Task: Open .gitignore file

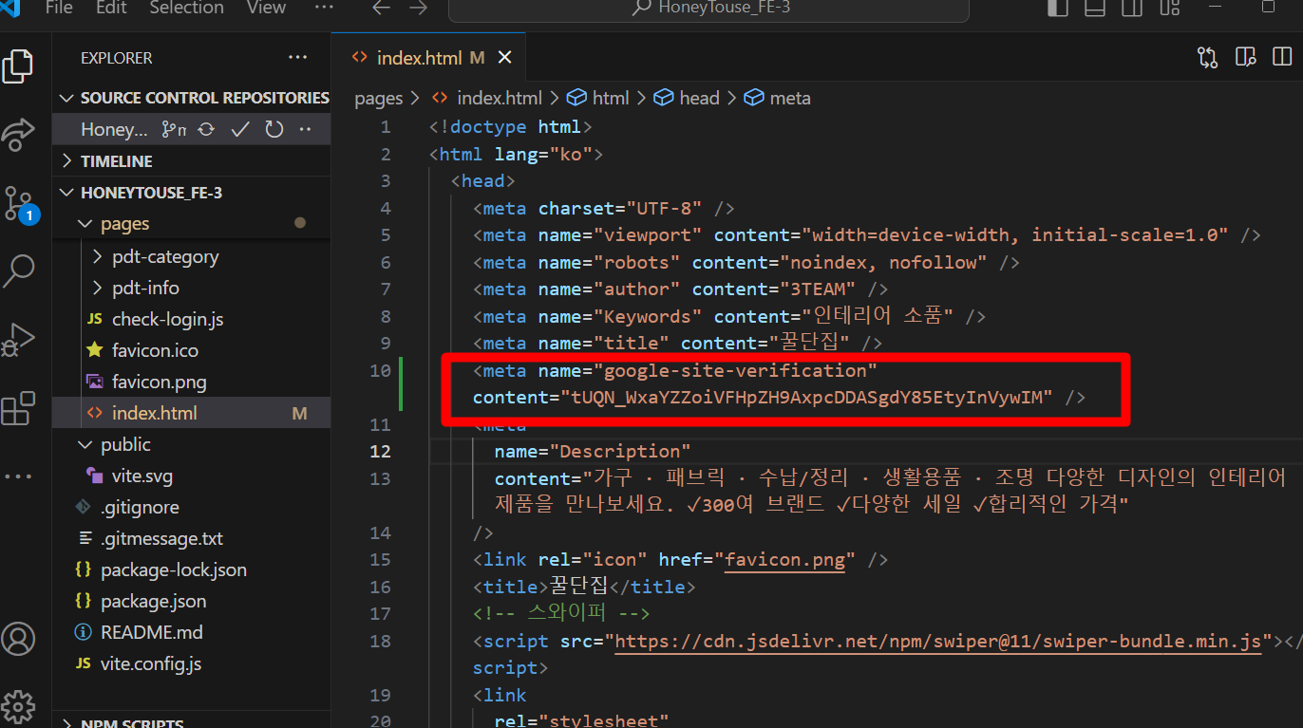Action: click(x=192, y=507)
